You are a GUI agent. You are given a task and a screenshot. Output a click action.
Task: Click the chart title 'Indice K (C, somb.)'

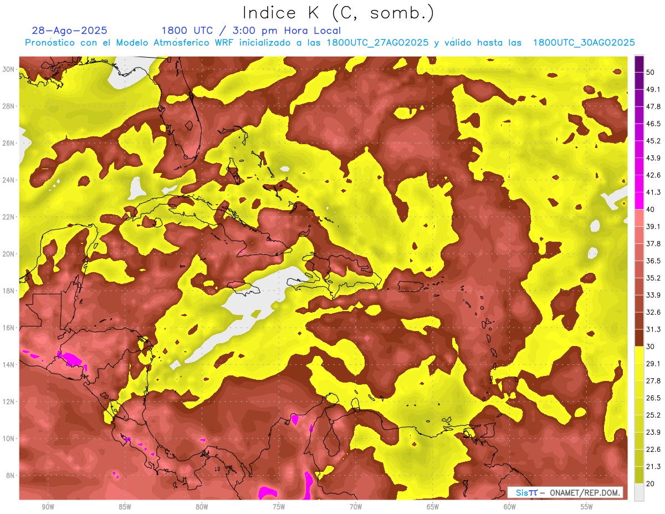point(338,12)
